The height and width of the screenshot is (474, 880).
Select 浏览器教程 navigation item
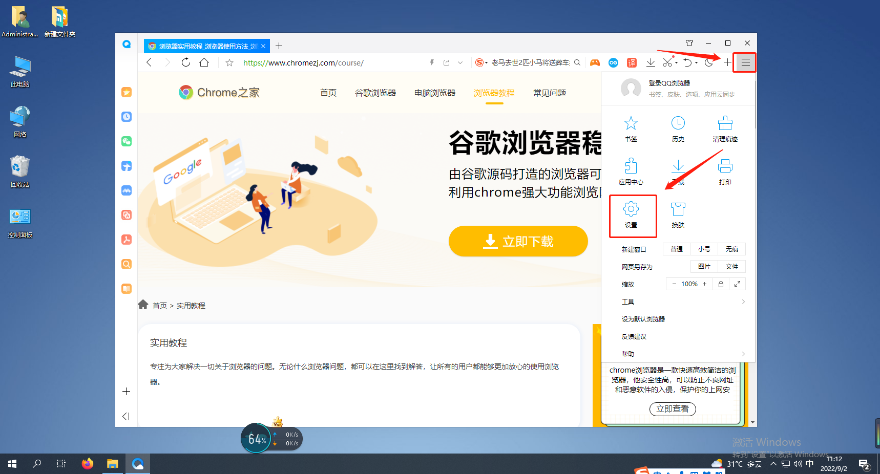point(494,93)
